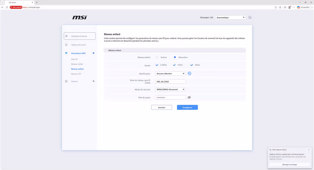This screenshot has width=314, height=170.
Task: Open the Automatique language dropdown
Action: click(231, 17)
